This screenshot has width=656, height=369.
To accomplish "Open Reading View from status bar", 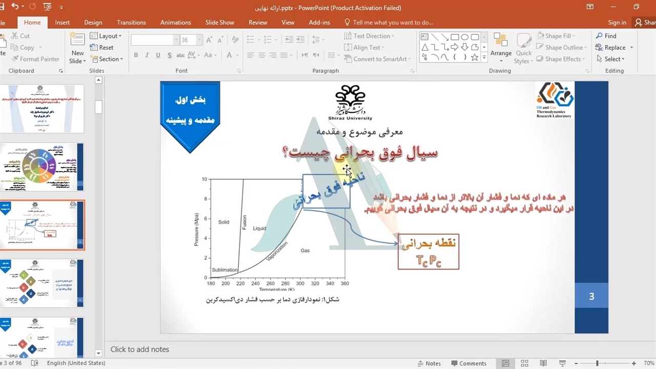I will point(543,363).
